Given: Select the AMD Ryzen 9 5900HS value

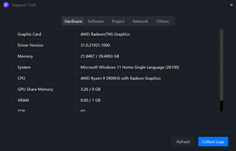Looking at the screenshot, I should (121, 78).
